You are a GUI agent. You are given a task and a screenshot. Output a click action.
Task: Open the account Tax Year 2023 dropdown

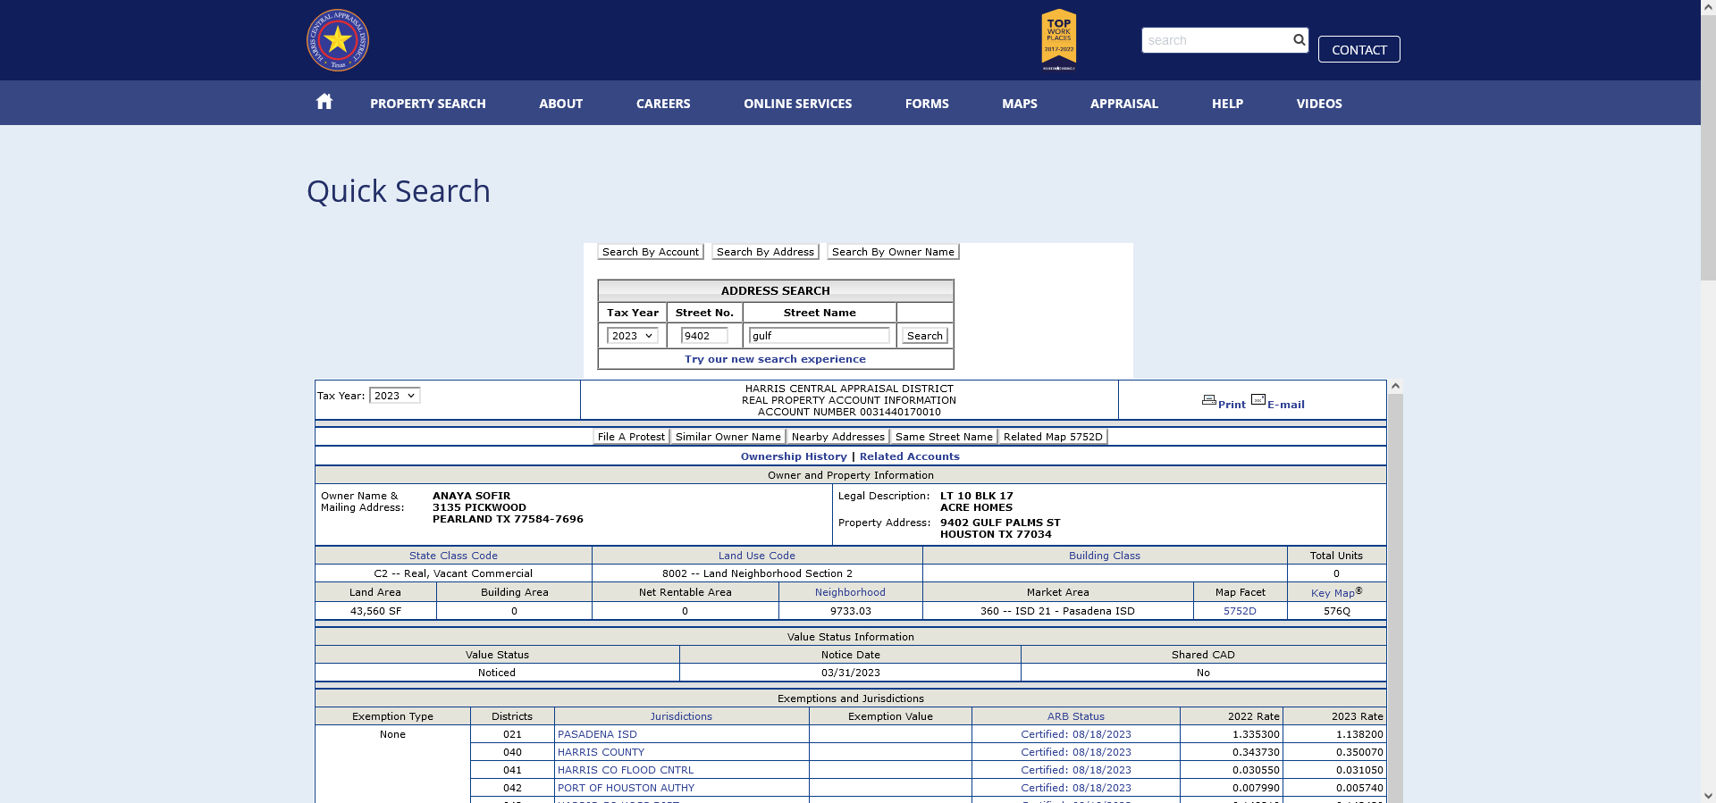pos(395,396)
